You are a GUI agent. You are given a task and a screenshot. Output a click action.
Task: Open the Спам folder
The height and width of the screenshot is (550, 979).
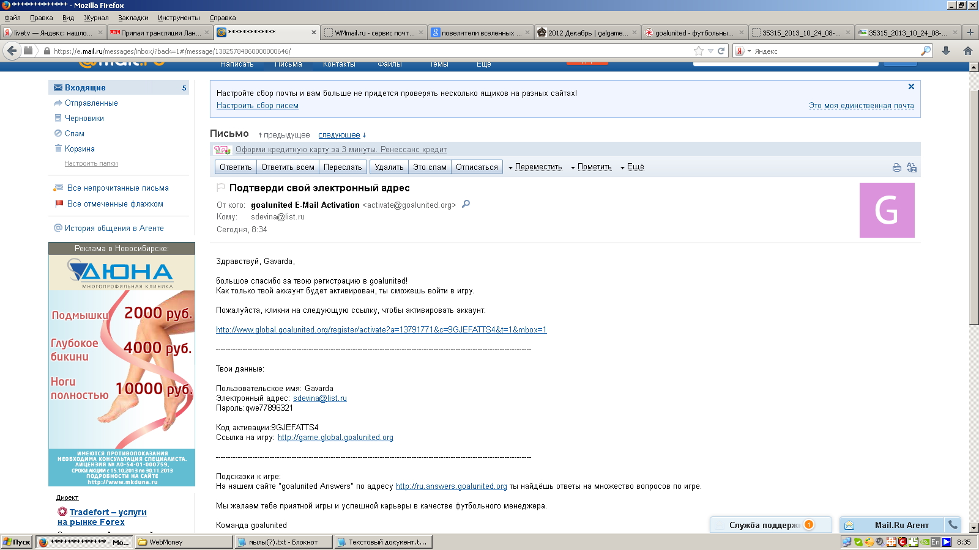[75, 134]
